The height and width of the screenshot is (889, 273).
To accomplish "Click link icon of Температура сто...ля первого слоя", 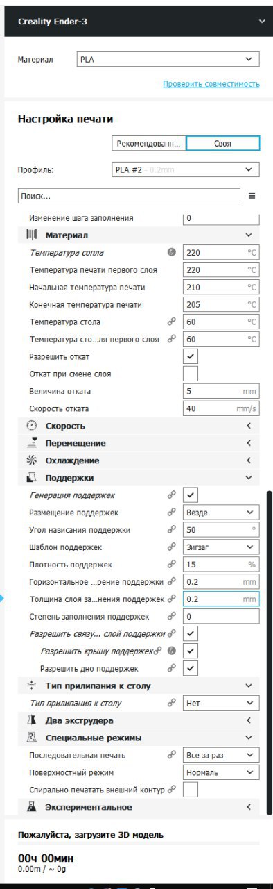I will tap(171, 339).
